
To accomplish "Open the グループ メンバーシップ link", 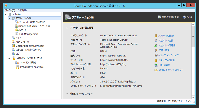I will 168,55.
